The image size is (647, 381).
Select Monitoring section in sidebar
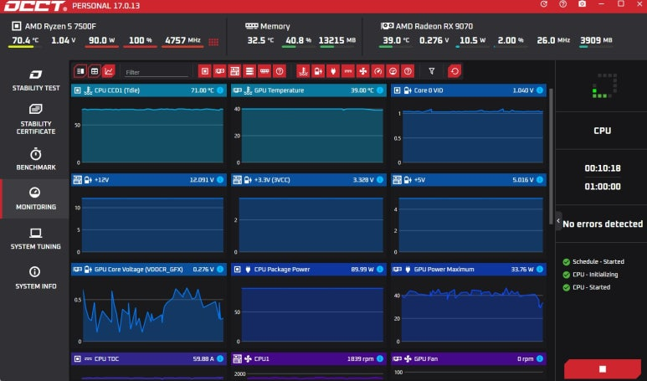click(35, 199)
